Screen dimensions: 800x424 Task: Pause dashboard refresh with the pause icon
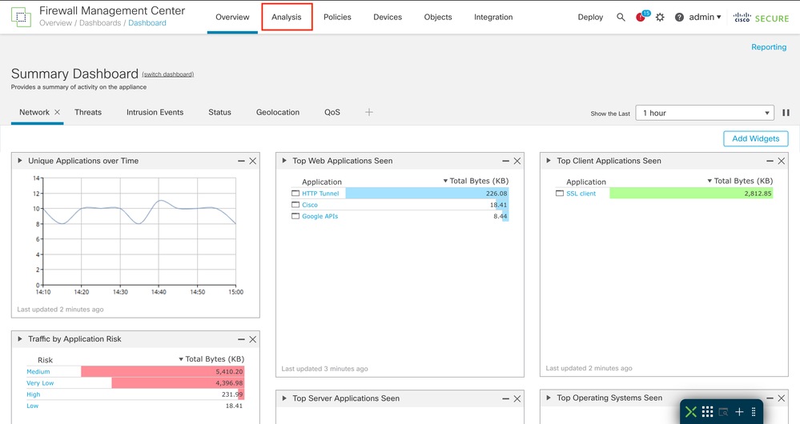[786, 113]
